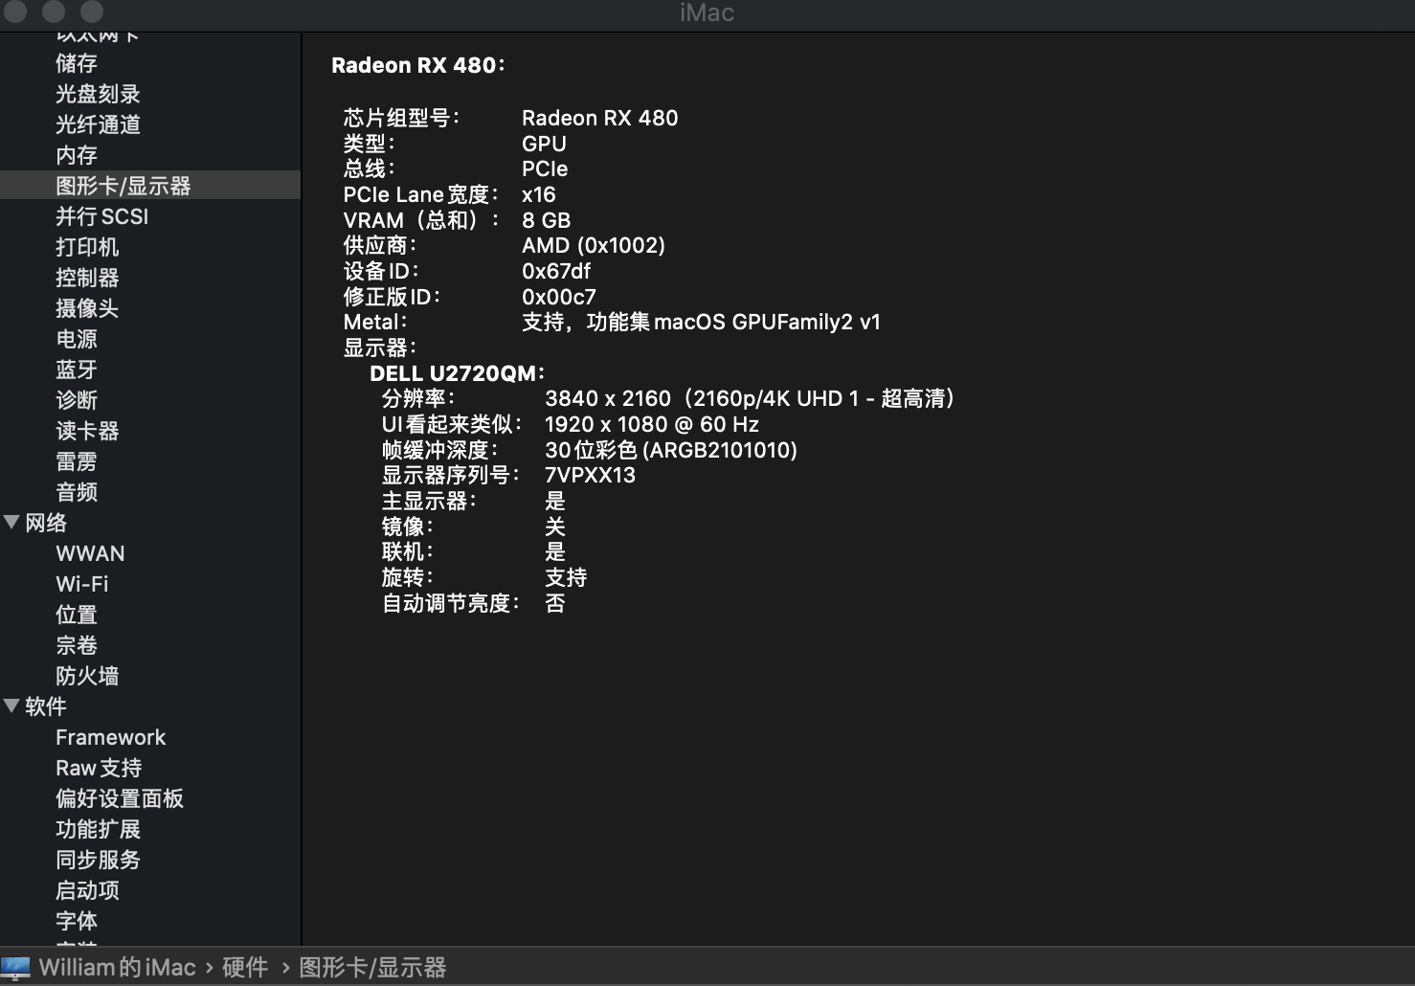Select 防火墙 in the sidebar
Viewport: 1415px width, 986px height.
pyautogui.click(x=87, y=676)
